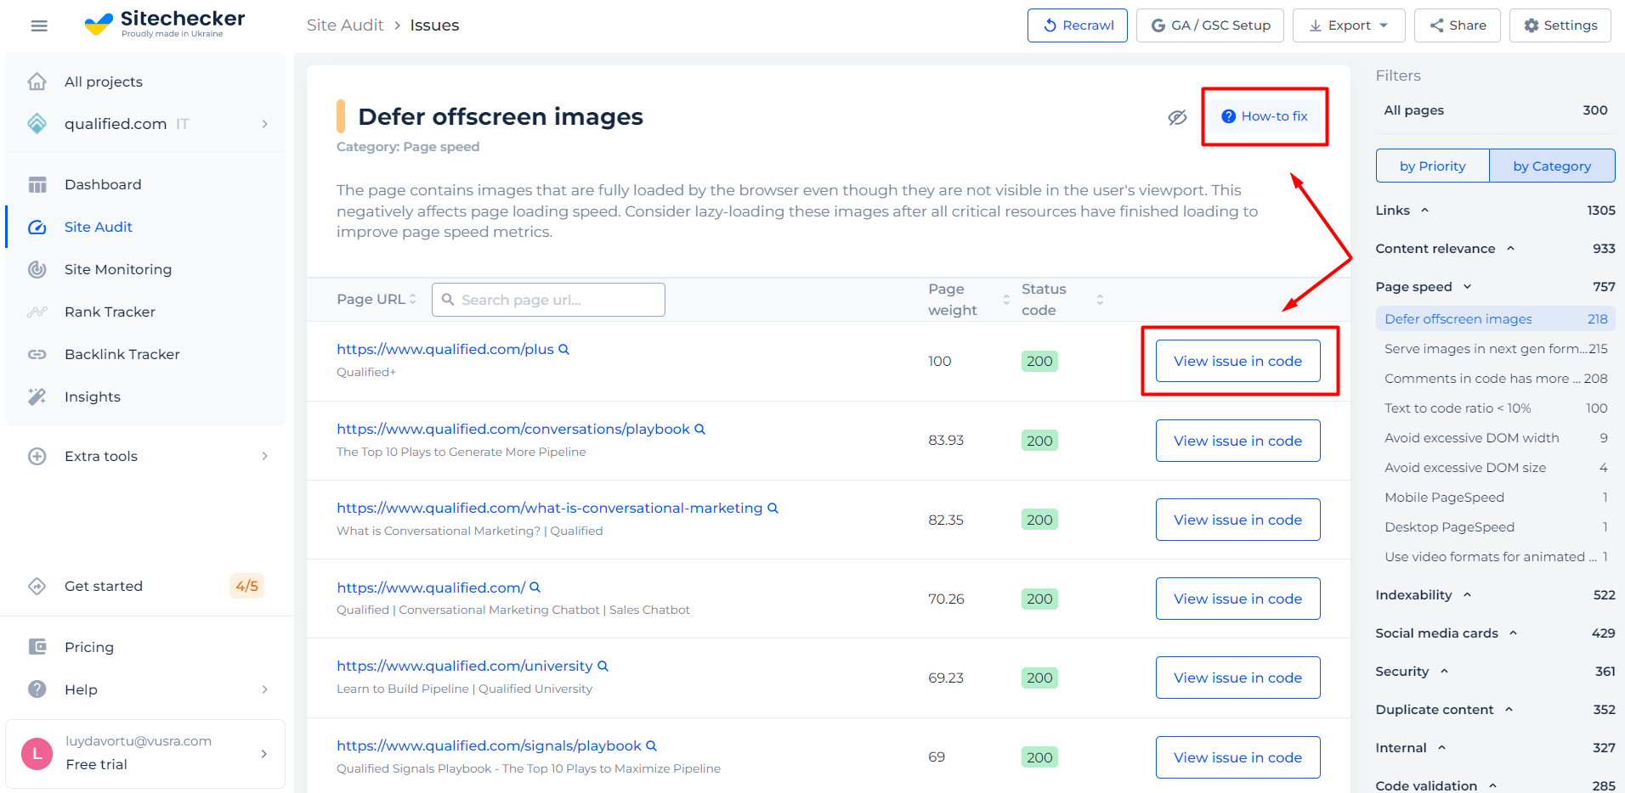Open Backlink Tracker in the sidebar

(122, 354)
